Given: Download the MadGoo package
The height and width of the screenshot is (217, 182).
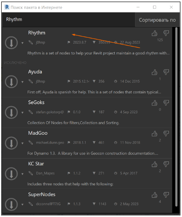Looking at the screenshot, I should tap(11, 143).
